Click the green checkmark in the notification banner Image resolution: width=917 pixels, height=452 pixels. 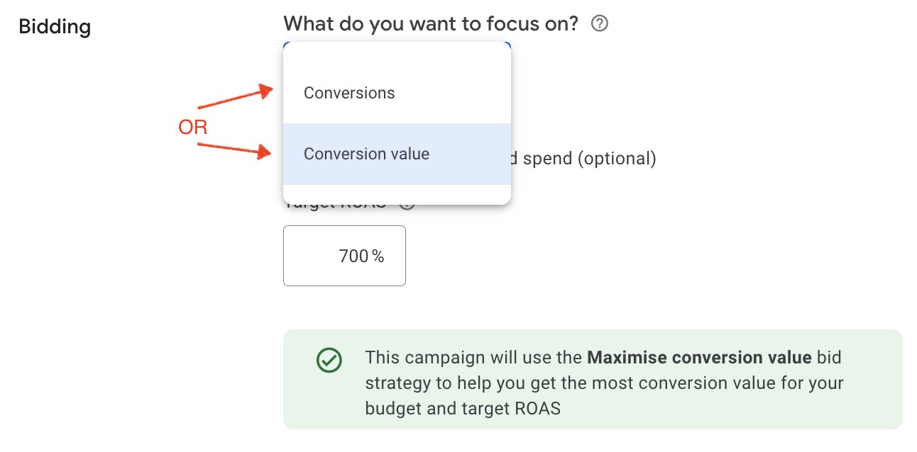(x=329, y=361)
